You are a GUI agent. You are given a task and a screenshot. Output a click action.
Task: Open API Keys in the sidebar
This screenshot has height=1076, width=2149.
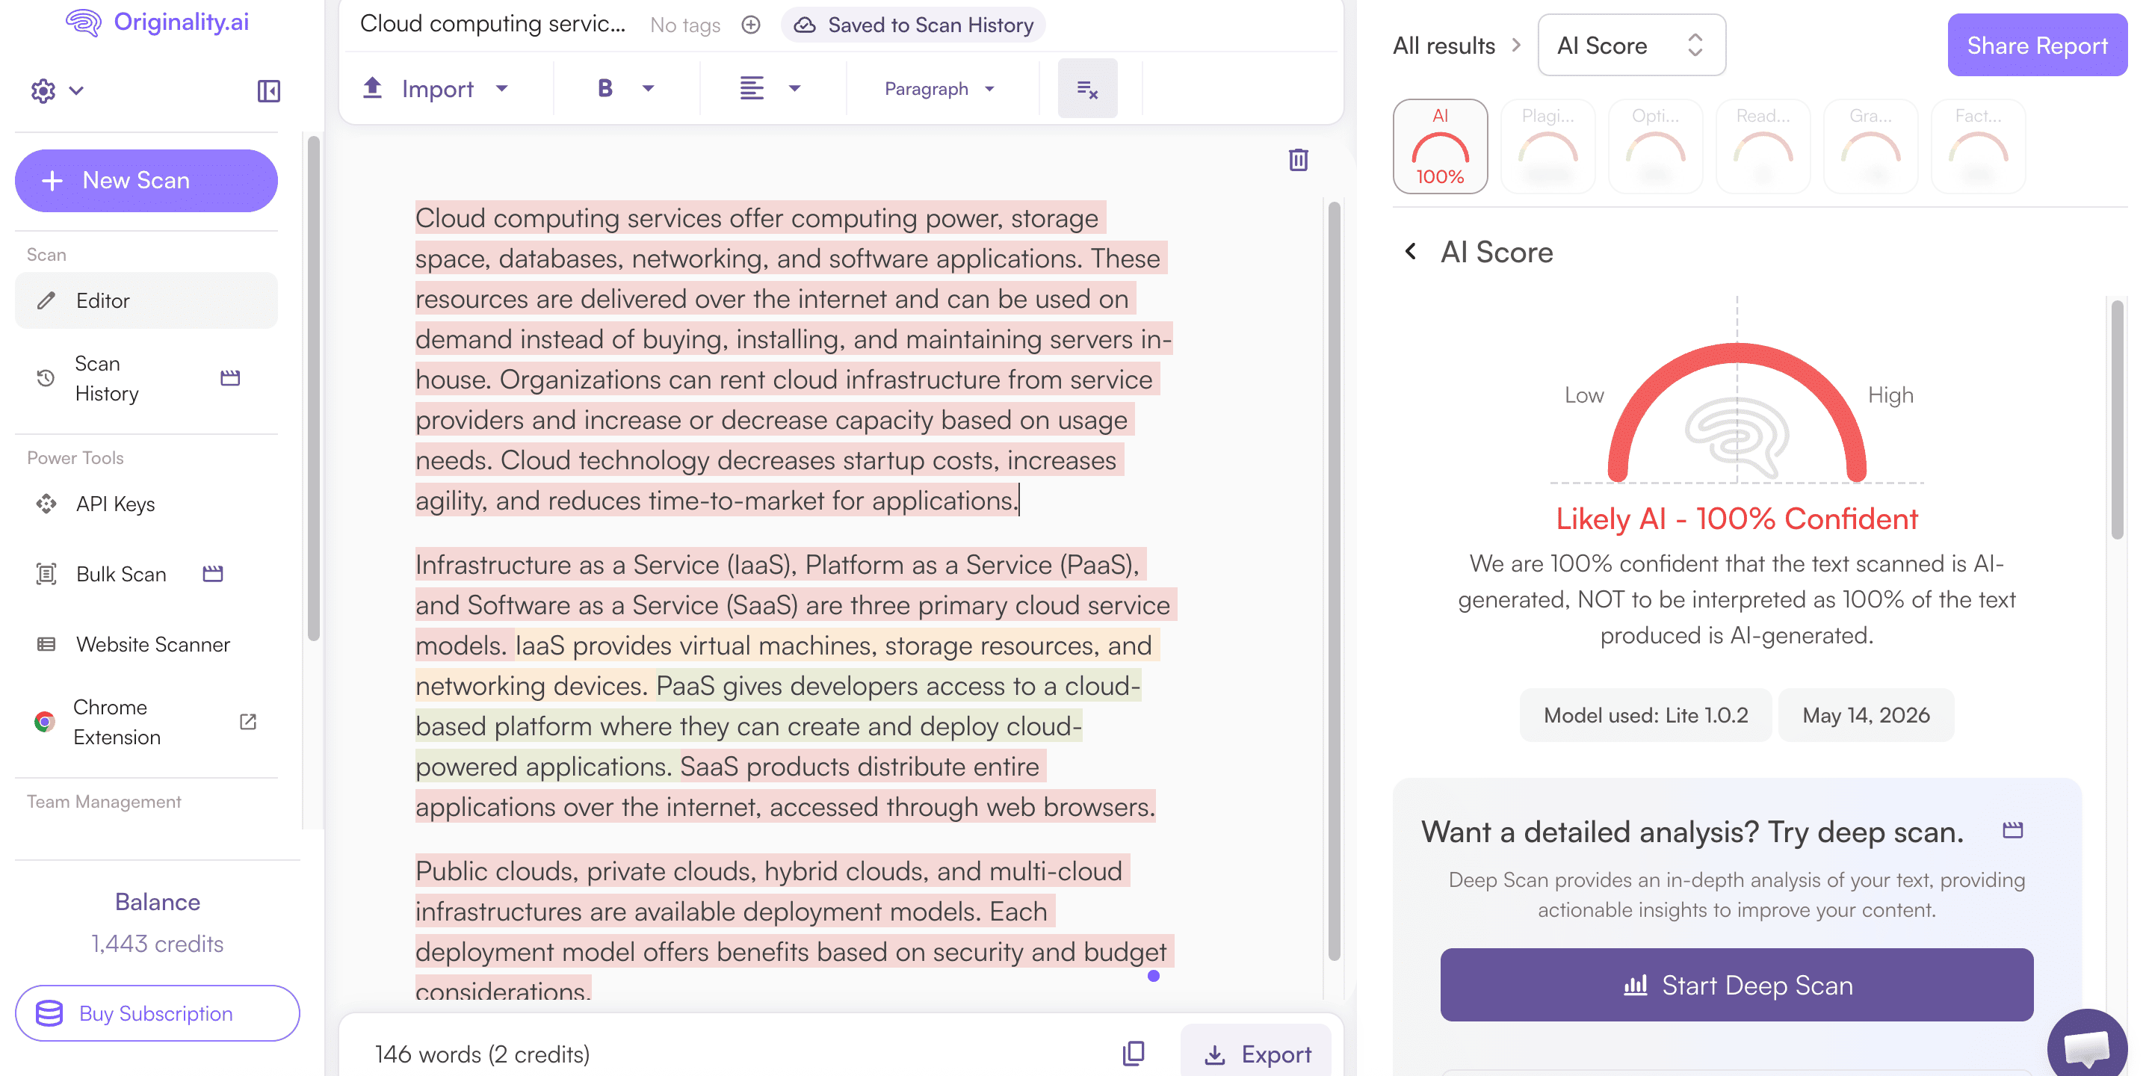point(146,504)
